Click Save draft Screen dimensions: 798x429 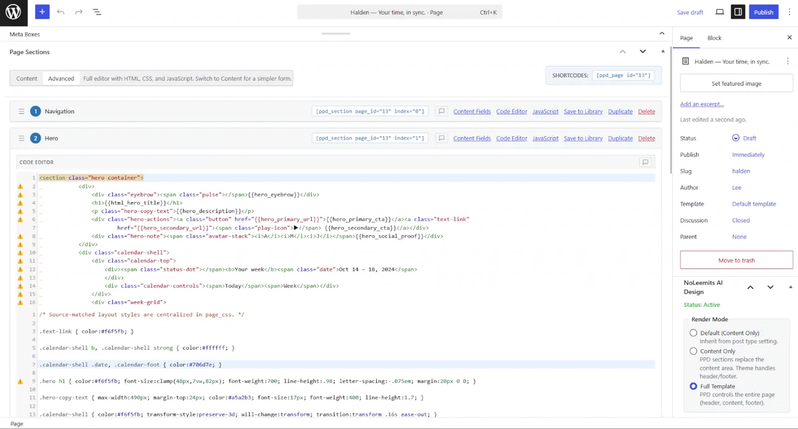point(690,12)
